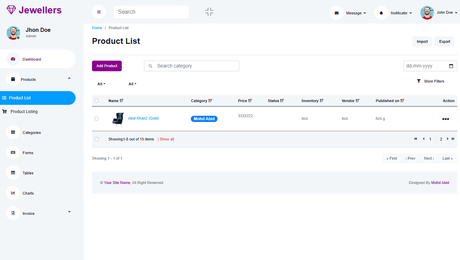Click the exit fullscreen icon
The height and width of the screenshot is (260, 460).
click(209, 12)
